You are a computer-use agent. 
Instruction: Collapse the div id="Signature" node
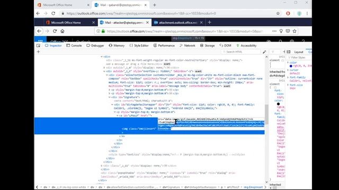(x=110, y=97)
